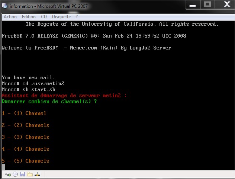The image size is (235, 179).
Task: Click the '5 - (5) Channels' line
Action: 26,161
